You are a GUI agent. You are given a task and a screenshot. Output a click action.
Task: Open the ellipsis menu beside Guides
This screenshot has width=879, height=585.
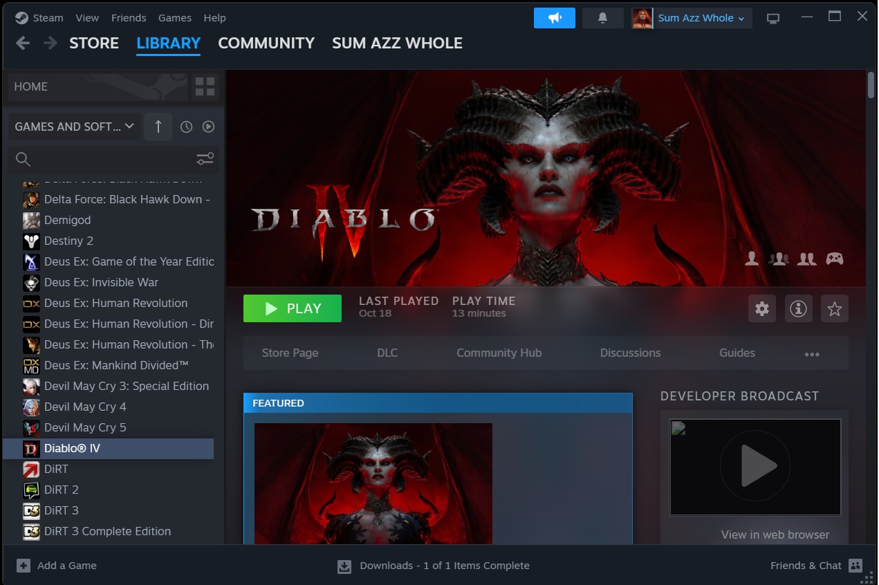click(811, 353)
